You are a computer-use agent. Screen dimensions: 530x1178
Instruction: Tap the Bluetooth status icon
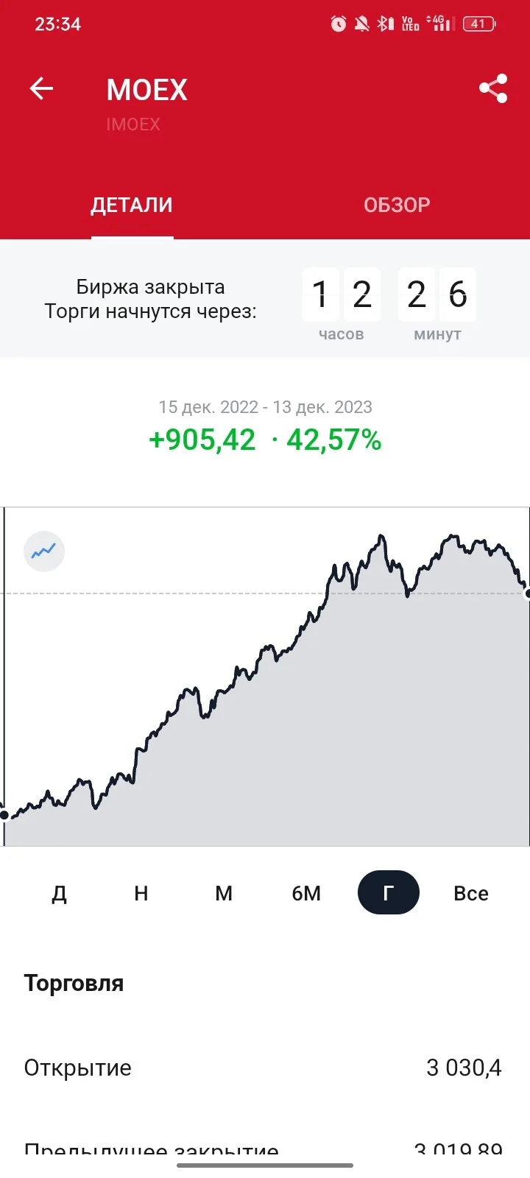click(385, 24)
